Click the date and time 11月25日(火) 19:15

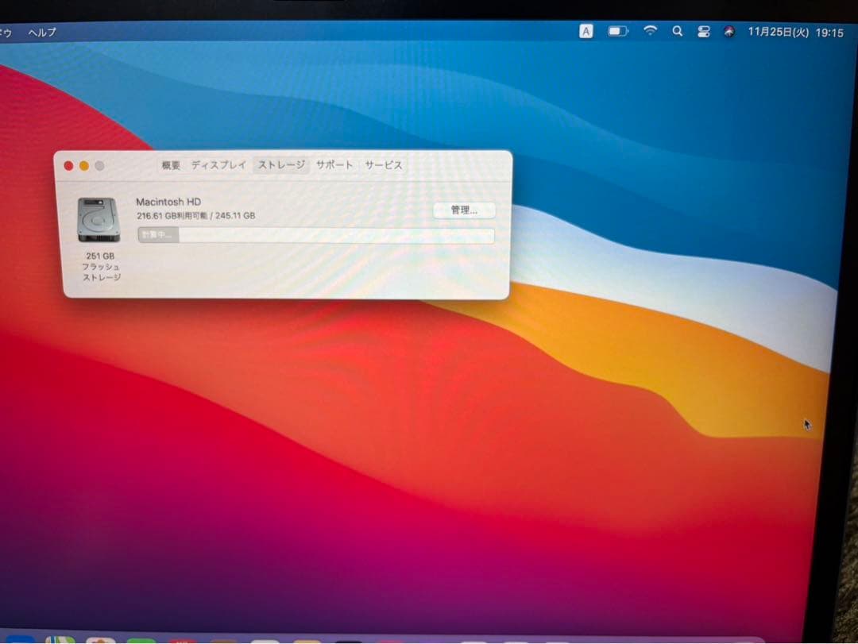click(795, 33)
